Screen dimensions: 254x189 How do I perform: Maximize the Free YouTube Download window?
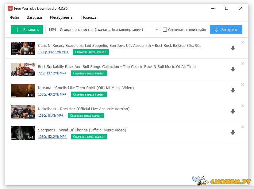pos(227,8)
